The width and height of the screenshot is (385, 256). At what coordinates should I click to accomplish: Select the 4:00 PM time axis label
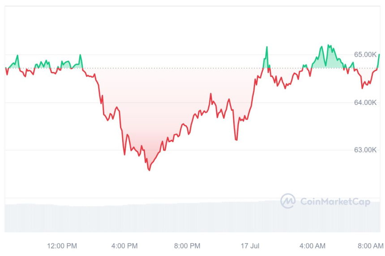pyautogui.click(x=124, y=246)
